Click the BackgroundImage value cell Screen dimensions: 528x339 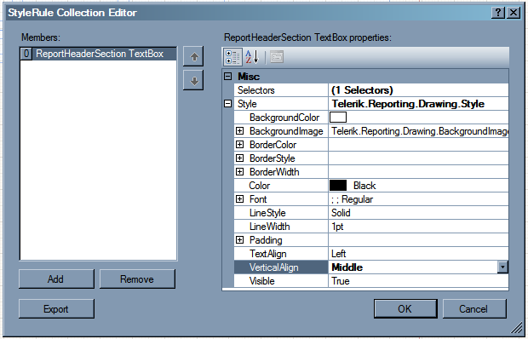coord(418,131)
